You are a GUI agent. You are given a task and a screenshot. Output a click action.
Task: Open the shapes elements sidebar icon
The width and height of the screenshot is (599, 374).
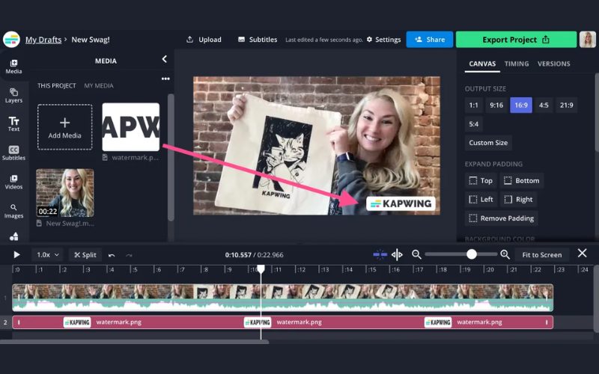point(13,236)
